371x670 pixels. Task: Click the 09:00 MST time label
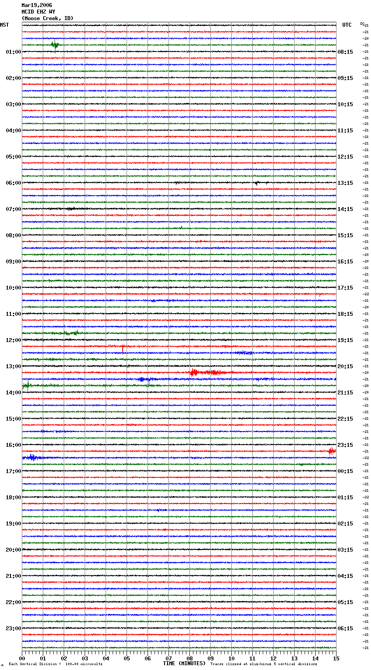tap(14, 262)
